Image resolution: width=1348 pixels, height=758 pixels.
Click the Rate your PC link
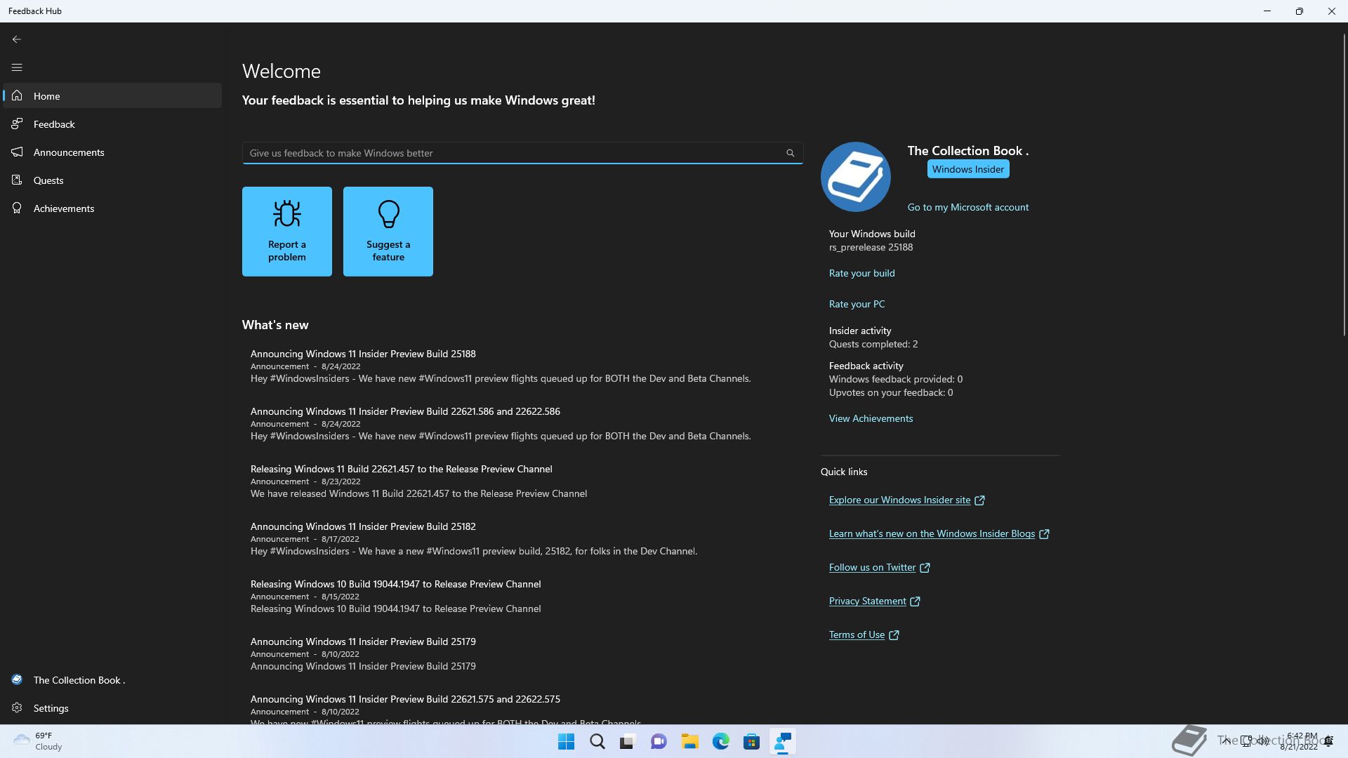857,304
